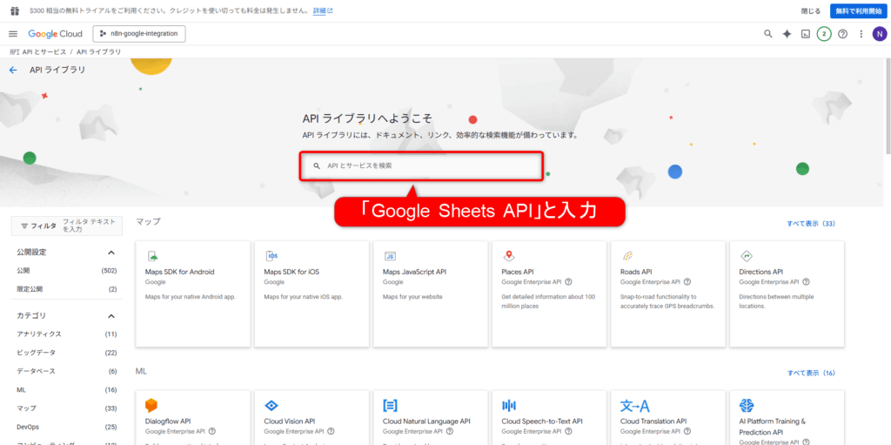Open the hamburger navigation menu
Image resolution: width=891 pixels, height=445 pixels.
pyautogui.click(x=13, y=34)
